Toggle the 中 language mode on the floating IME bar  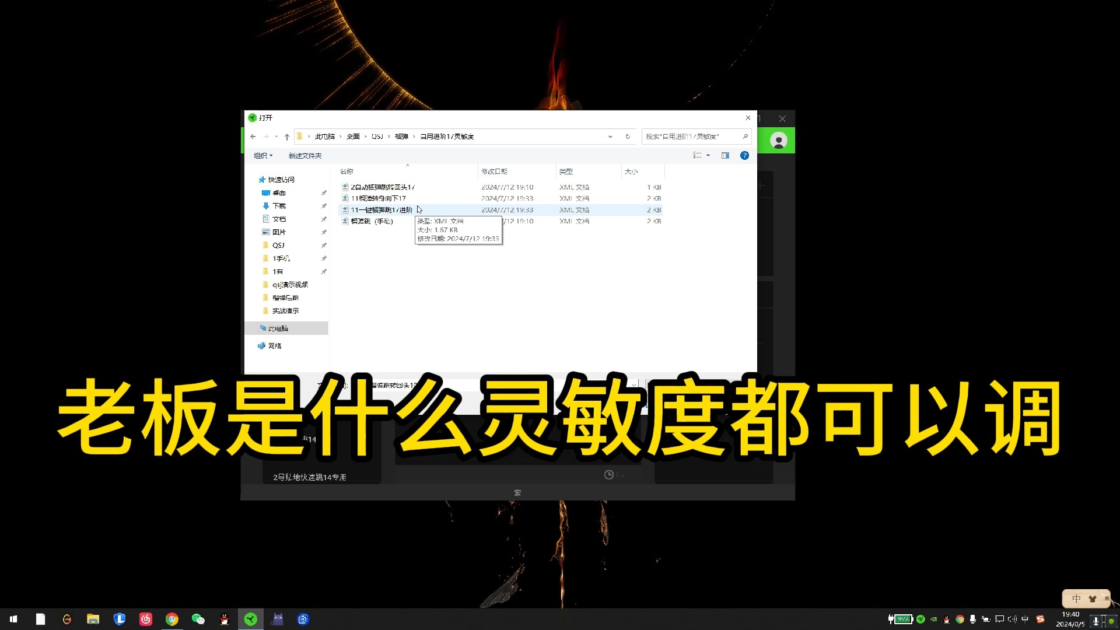(x=1076, y=598)
